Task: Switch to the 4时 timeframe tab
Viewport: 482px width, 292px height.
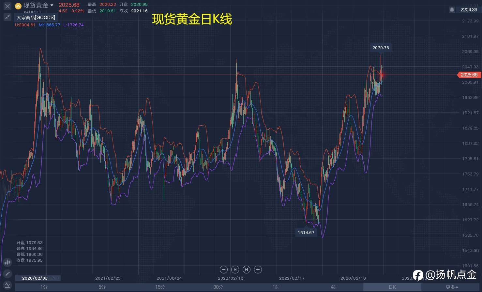Action: pos(334,287)
